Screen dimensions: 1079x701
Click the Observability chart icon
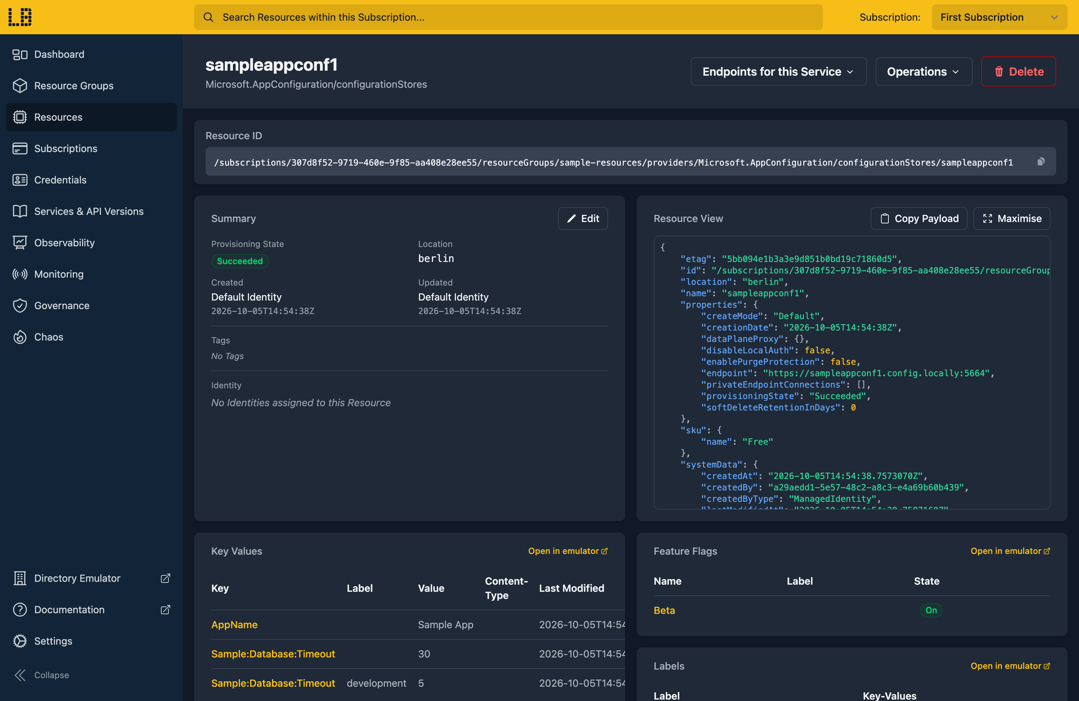(x=20, y=243)
